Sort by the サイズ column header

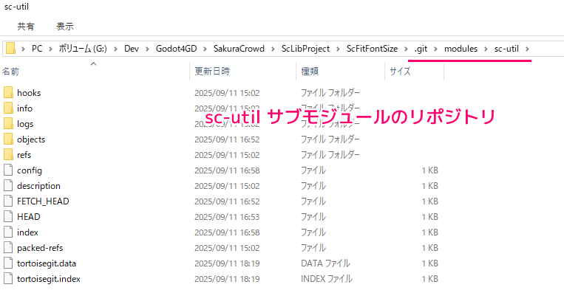[x=400, y=72]
